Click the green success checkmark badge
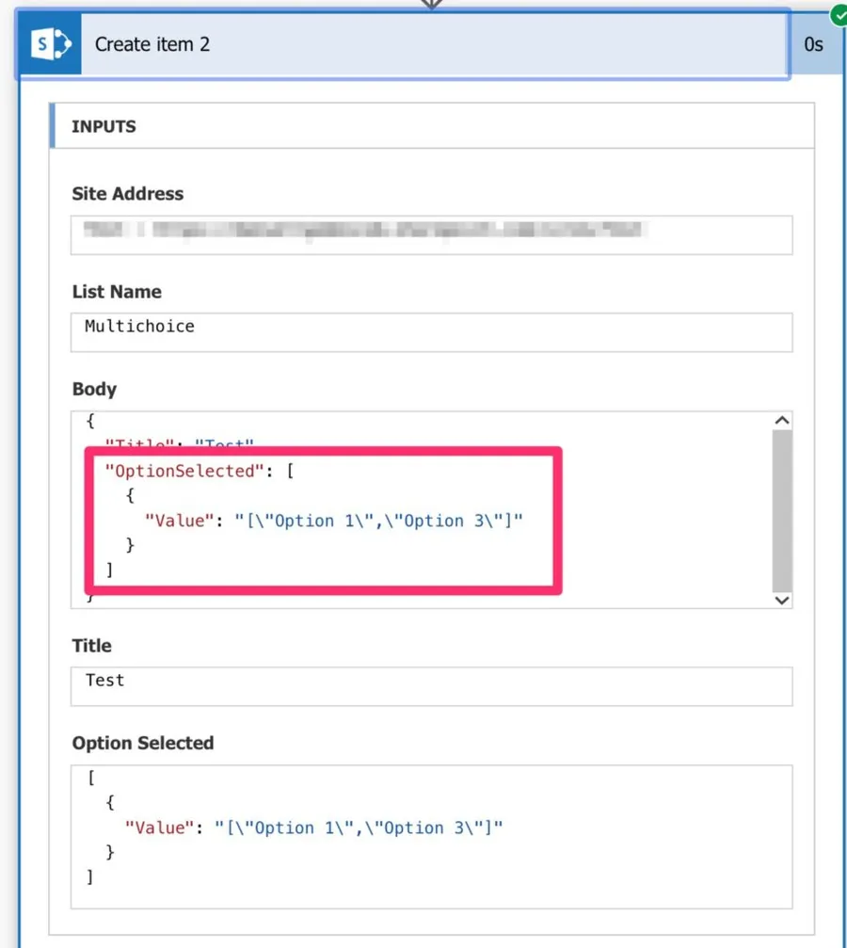Screen dimensions: 847x948 [838, 15]
